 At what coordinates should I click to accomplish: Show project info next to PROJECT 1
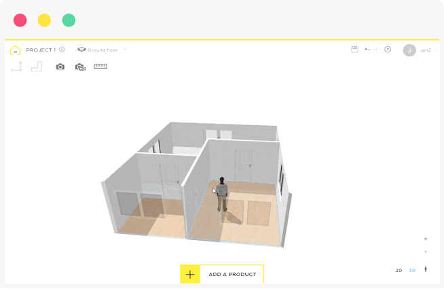pyautogui.click(x=62, y=50)
